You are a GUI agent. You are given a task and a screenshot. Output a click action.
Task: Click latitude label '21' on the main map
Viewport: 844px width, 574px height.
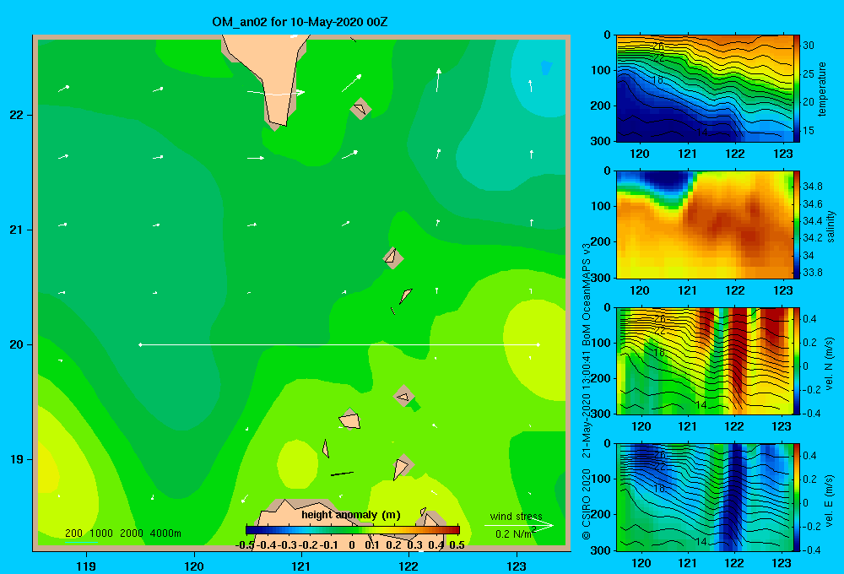click(x=17, y=230)
